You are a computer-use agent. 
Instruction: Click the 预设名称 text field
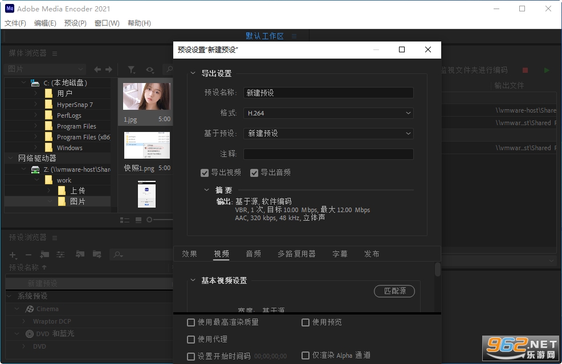tap(328, 93)
